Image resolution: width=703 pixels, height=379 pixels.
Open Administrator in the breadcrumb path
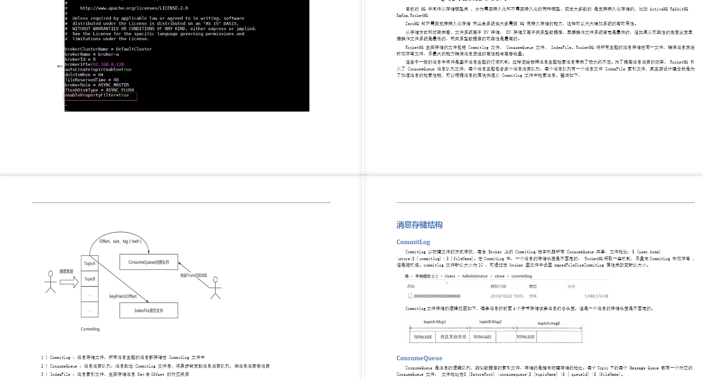tap(475, 276)
